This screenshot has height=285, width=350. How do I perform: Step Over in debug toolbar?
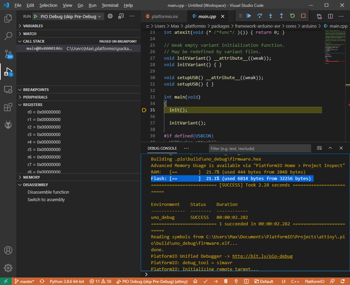(x=260, y=16)
